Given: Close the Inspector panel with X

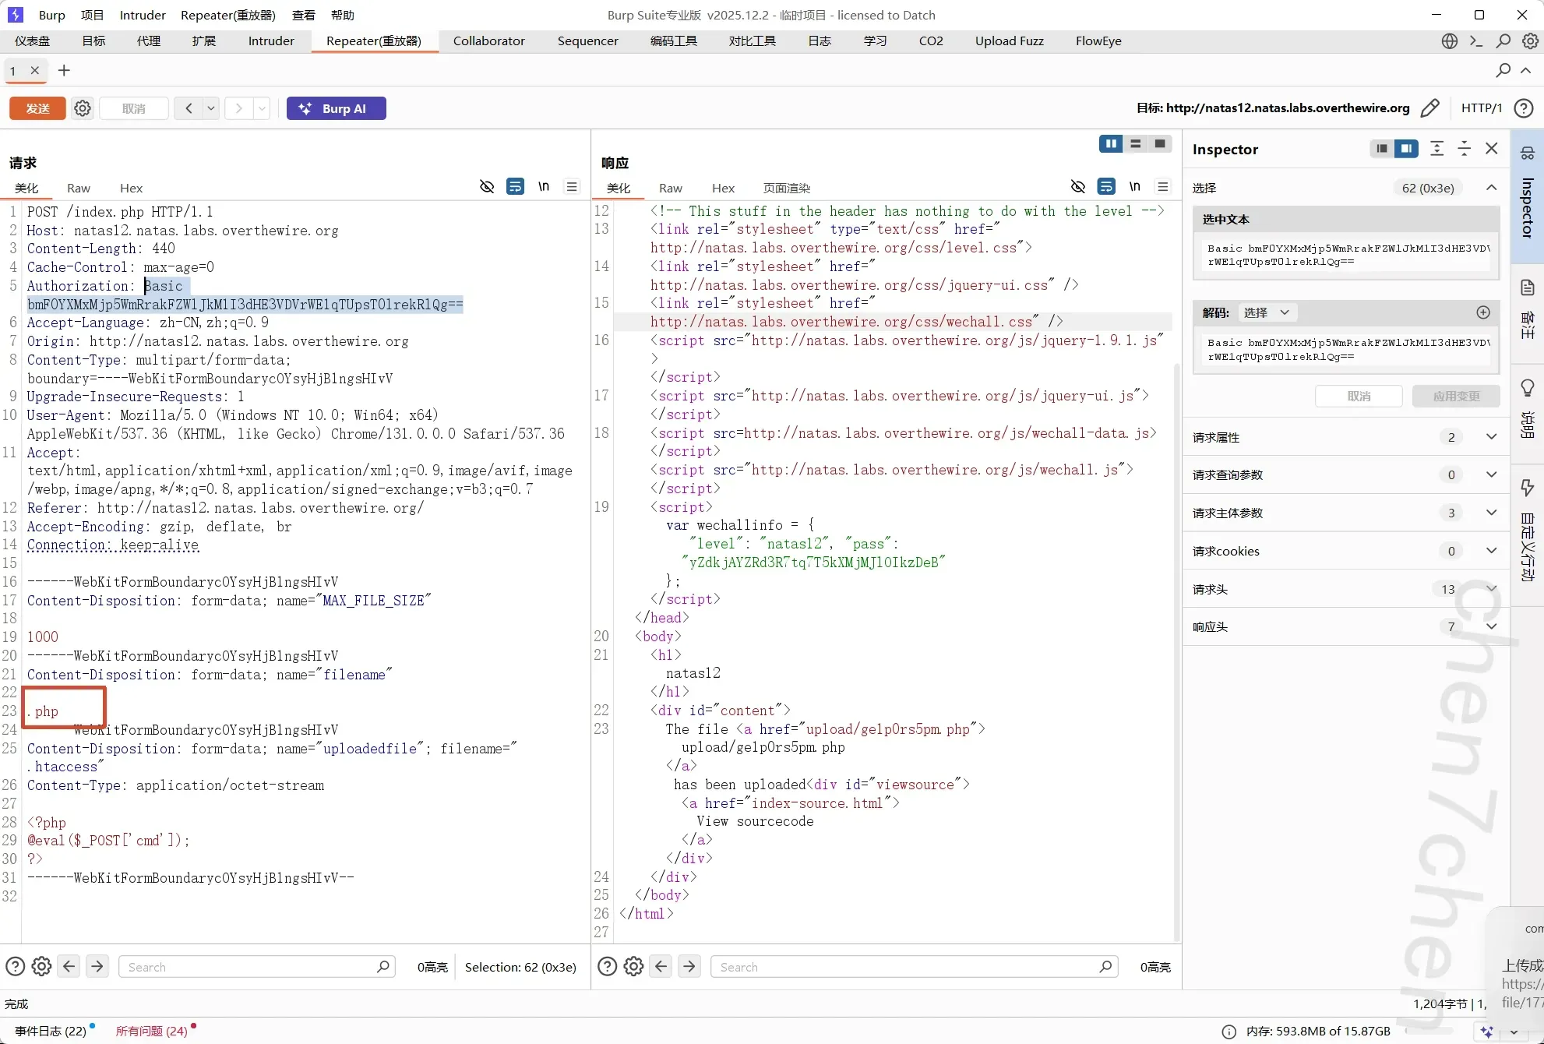Looking at the screenshot, I should pyautogui.click(x=1491, y=149).
